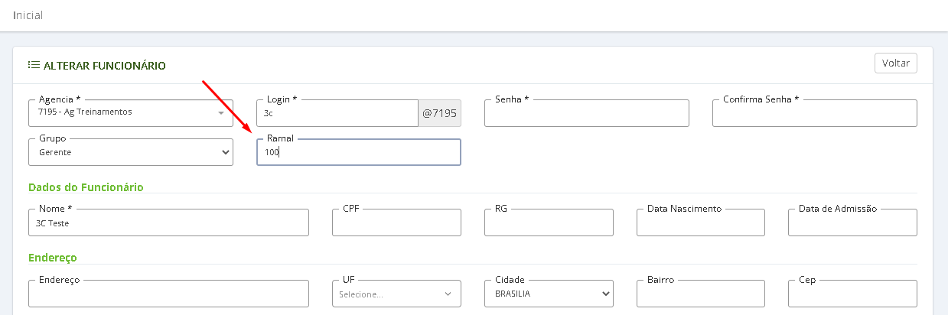
Task: Select the Data Nascimento field
Action: pos(701,222)
